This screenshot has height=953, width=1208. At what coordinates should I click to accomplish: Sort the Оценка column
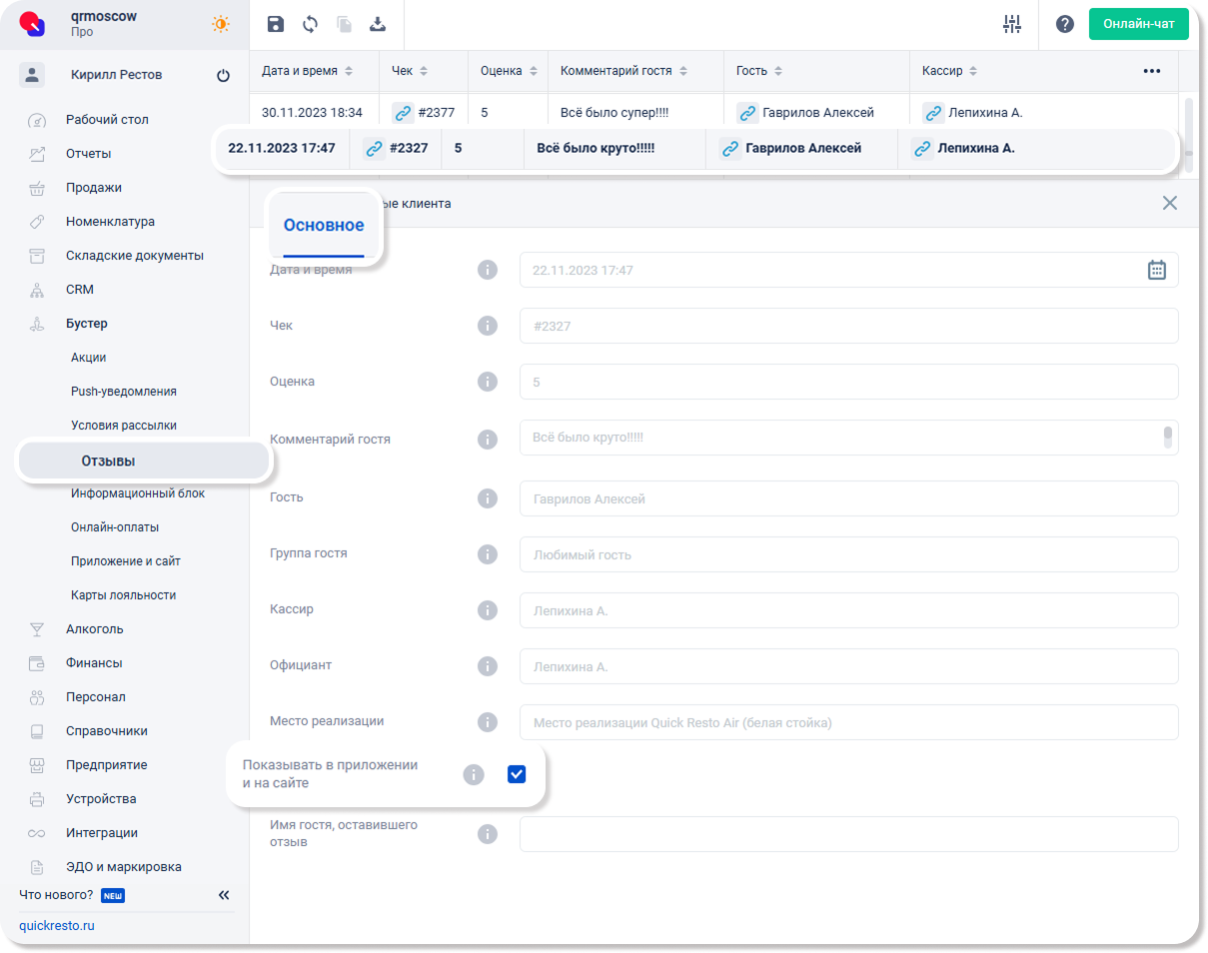coord(532,72)
